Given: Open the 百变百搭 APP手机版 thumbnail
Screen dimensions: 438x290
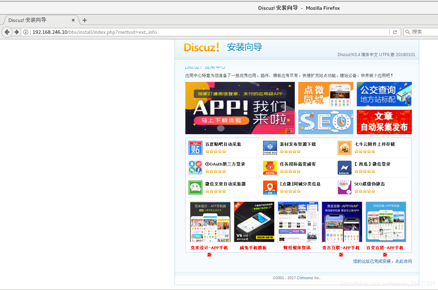Looking at the screenshot, I should click(386, 222).
